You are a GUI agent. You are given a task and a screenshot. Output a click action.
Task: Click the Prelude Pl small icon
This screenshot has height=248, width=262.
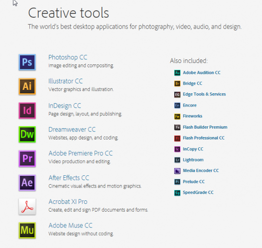(177, 182)
